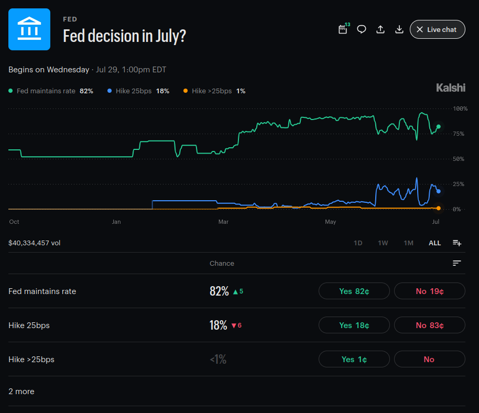479x413 pixels.
Task: Open the comments speech bubble icon
Action: click(x=362, y=29)
